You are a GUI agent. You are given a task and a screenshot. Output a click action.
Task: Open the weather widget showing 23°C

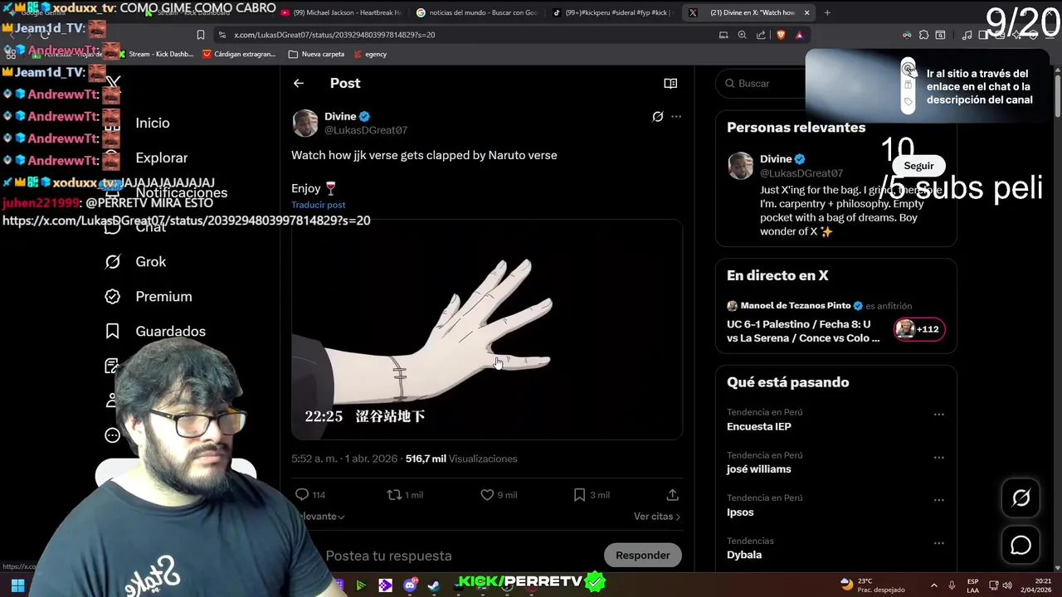pyautogui.click(x=874, y=585)
